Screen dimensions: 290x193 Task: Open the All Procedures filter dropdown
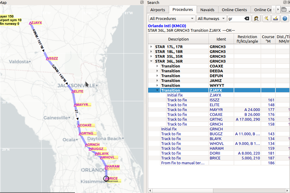172,18
